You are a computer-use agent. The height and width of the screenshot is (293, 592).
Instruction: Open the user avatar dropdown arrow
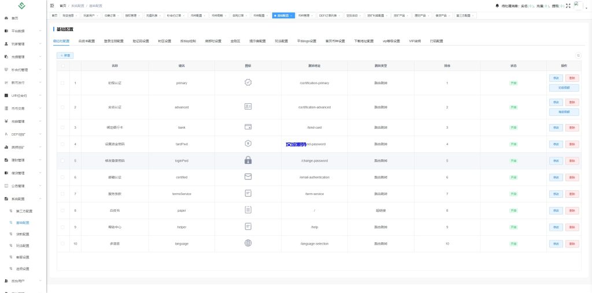[586, 7]
